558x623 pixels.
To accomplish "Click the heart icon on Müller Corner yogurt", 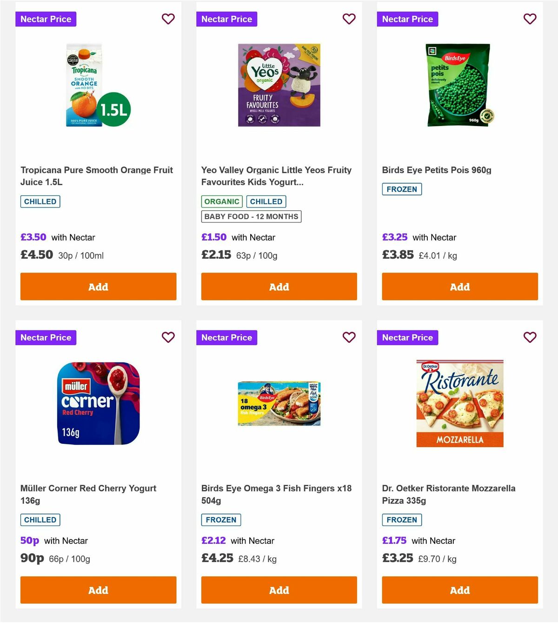I will pyautogui.click(x=168, y=337).
